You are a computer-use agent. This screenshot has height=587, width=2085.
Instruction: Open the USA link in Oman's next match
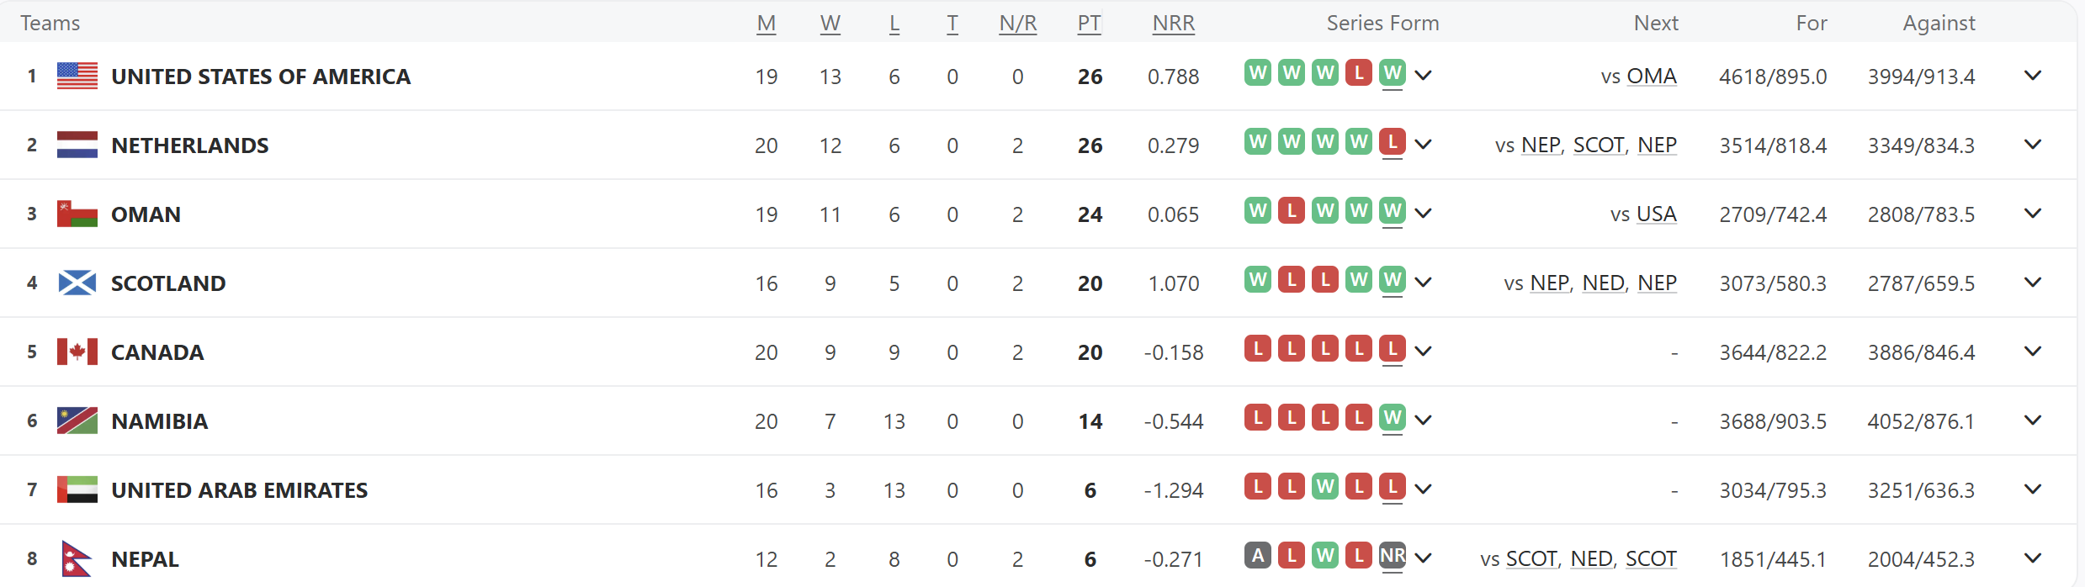[x=1657, y=214]
